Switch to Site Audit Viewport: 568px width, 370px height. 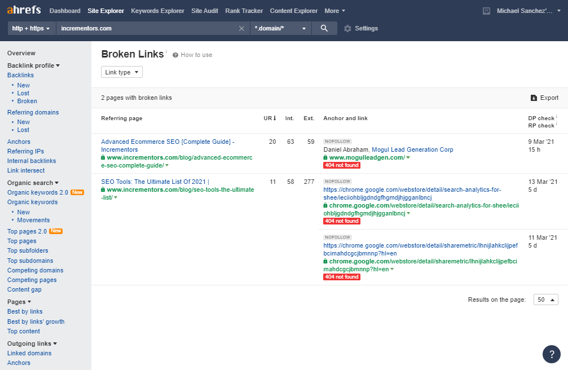coord(205,11)
